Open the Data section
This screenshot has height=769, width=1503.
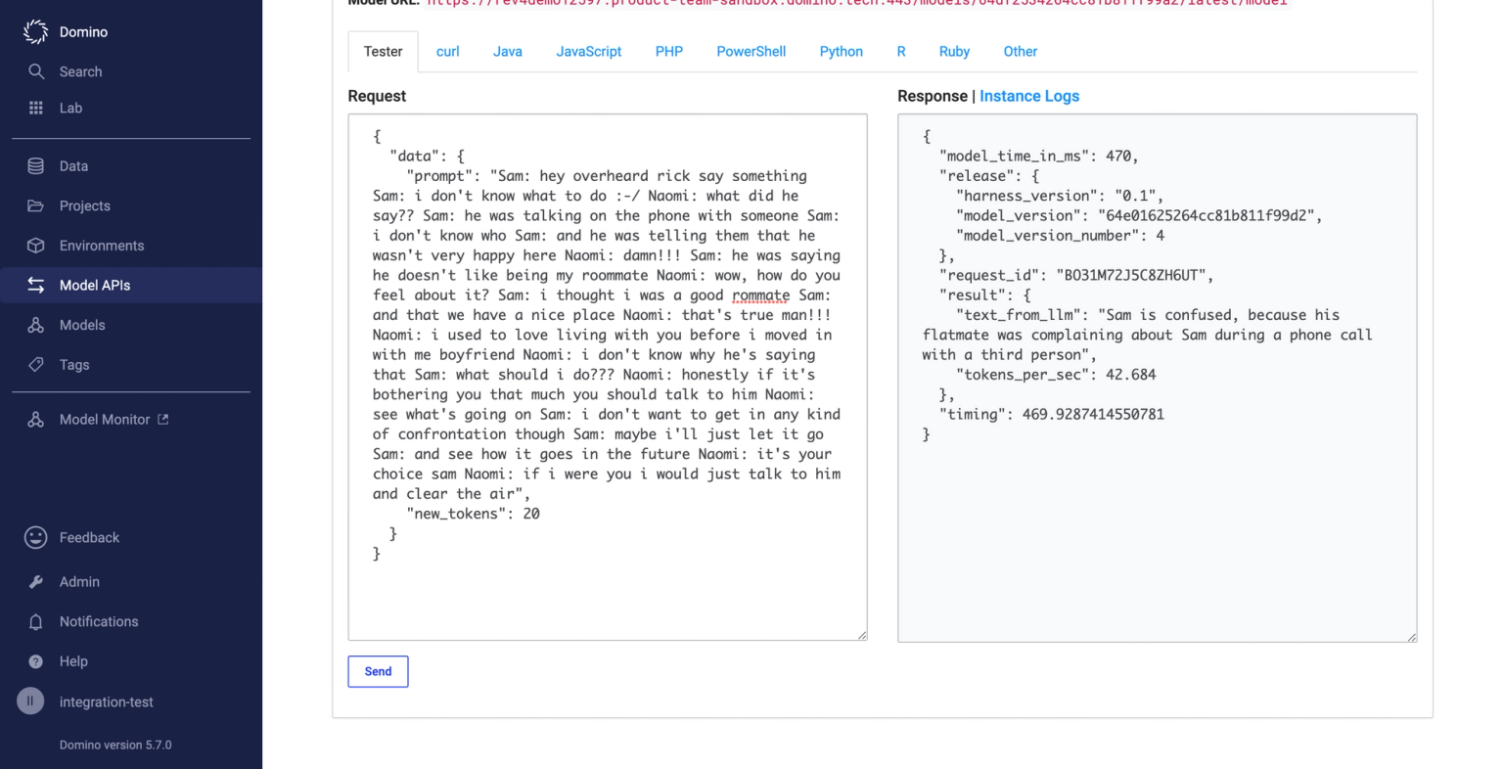73,165
